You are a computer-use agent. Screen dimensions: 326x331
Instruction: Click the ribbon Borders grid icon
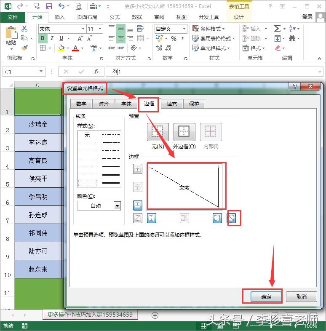(x=43, y=48)
